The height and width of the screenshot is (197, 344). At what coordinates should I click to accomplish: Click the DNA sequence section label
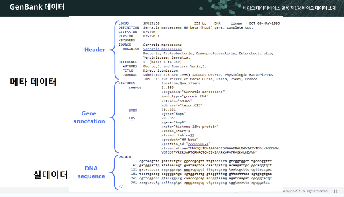click(x=91, y=172)
